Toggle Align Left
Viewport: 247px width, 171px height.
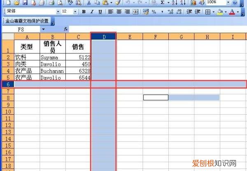coord(111,12)
